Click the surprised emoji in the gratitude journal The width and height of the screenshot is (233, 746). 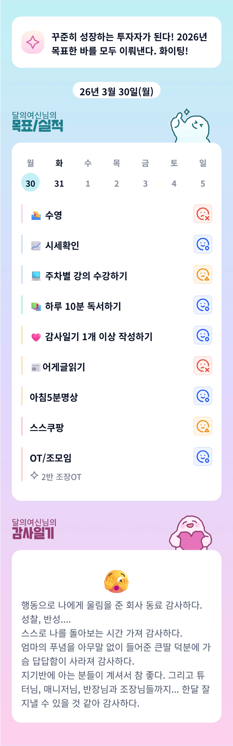(x=116, y=581)
